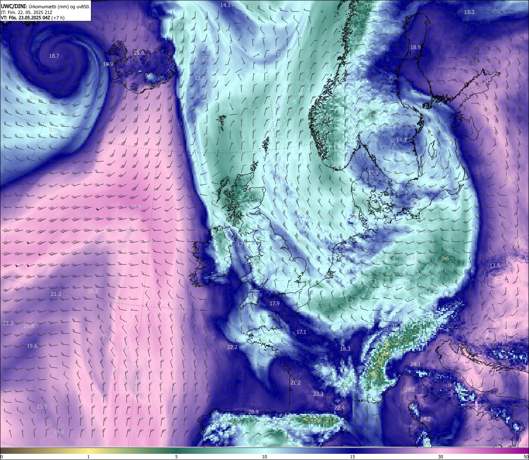The width and height of the screenshot is (529, 460).
Task: Click the 22.4 value over southern France
Action: pos(339,408)
